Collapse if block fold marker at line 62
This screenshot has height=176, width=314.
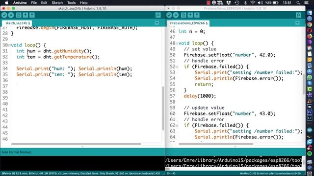point(177,126)
